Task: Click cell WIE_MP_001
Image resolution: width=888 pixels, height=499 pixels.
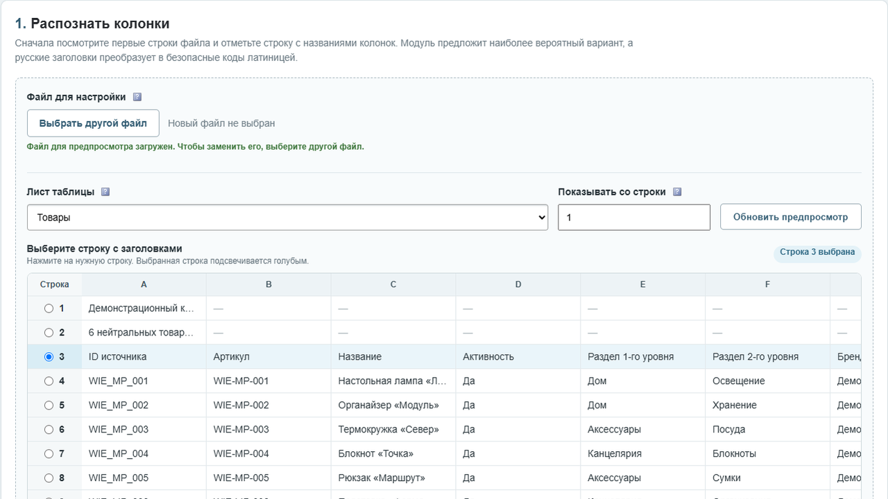Action: (x=144, y=381)
